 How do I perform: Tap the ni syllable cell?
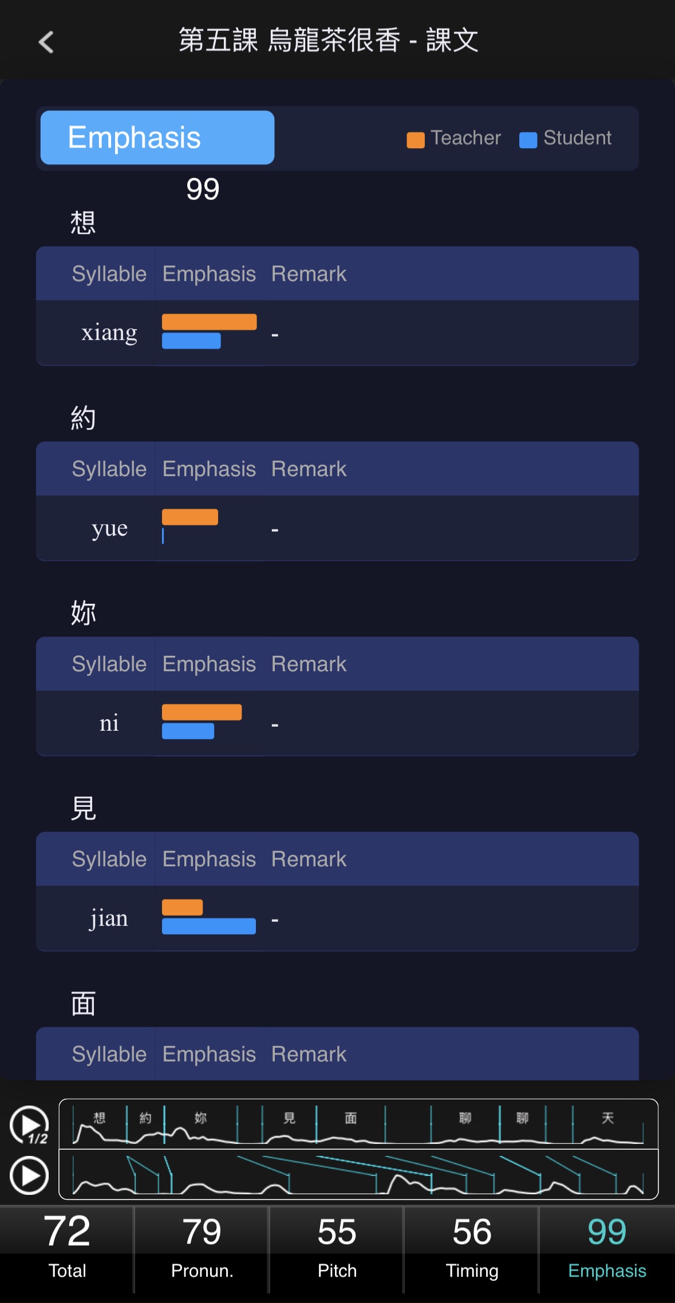pos(109,723)
